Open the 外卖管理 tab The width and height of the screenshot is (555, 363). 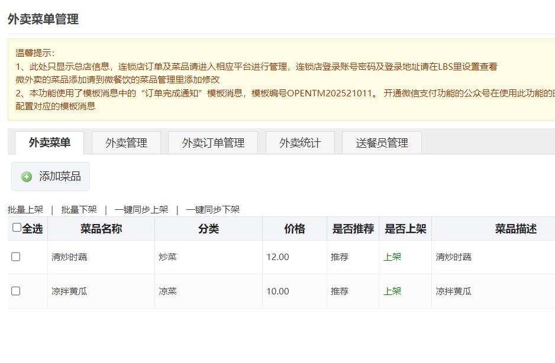point(126,143)
